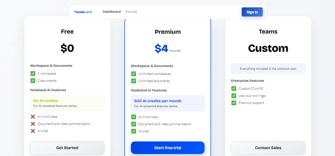Image resolution: width=335 pixels, height=156 pixels.
Task: Open the Dashboard nav item
Action: 112,12
